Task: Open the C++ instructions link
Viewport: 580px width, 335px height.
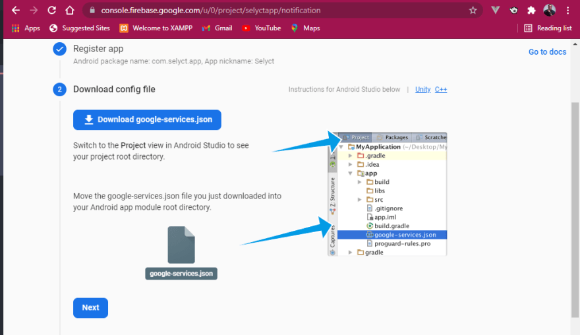Action: pos(440,89)
